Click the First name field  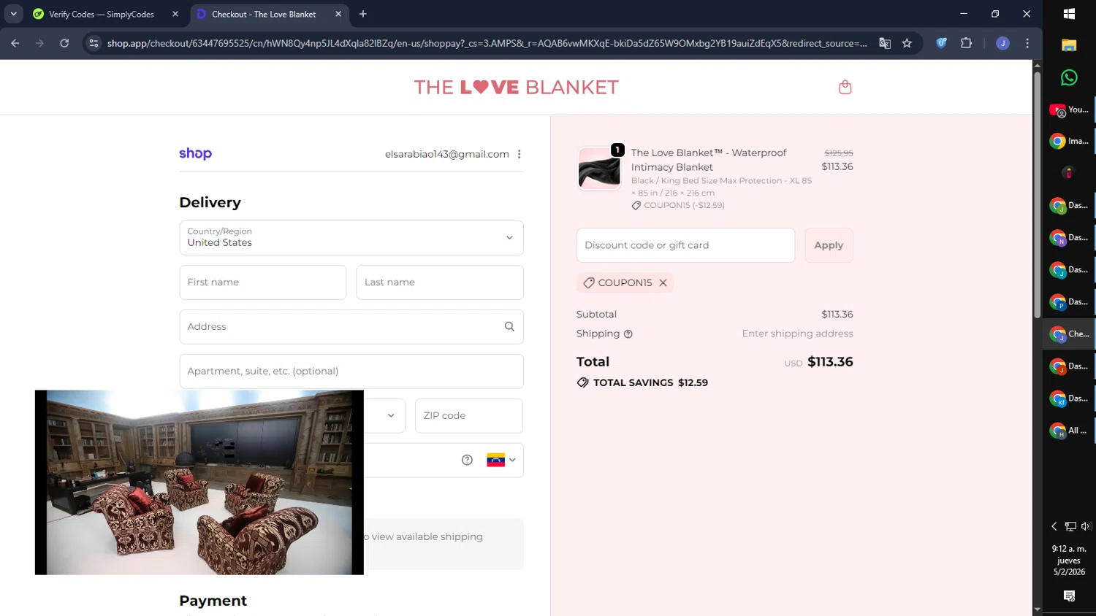[263, 282]
